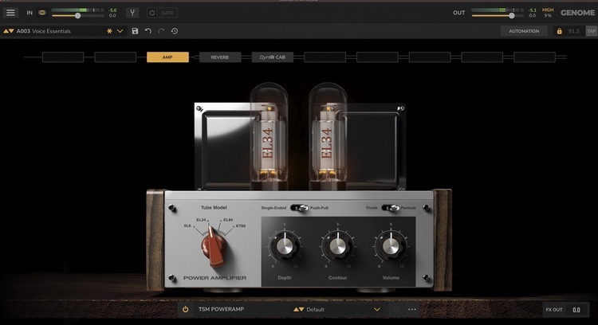
Task: Click the TSM POWERAMP module name
Action: pyautogui.click(x=221, y=309)
